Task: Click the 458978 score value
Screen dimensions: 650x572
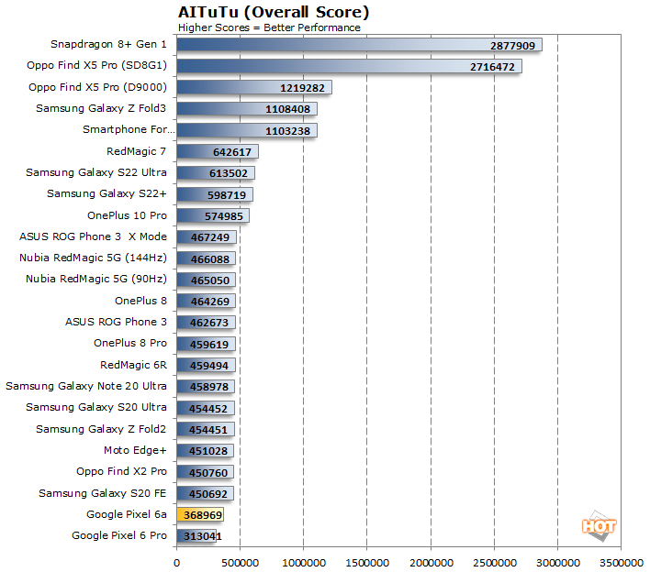Action: tap(209, 387)
